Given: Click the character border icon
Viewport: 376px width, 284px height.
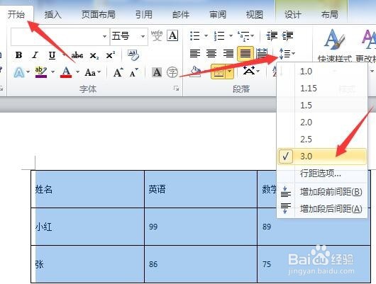Looking at the screenshot, I should [x=172, y=35].
